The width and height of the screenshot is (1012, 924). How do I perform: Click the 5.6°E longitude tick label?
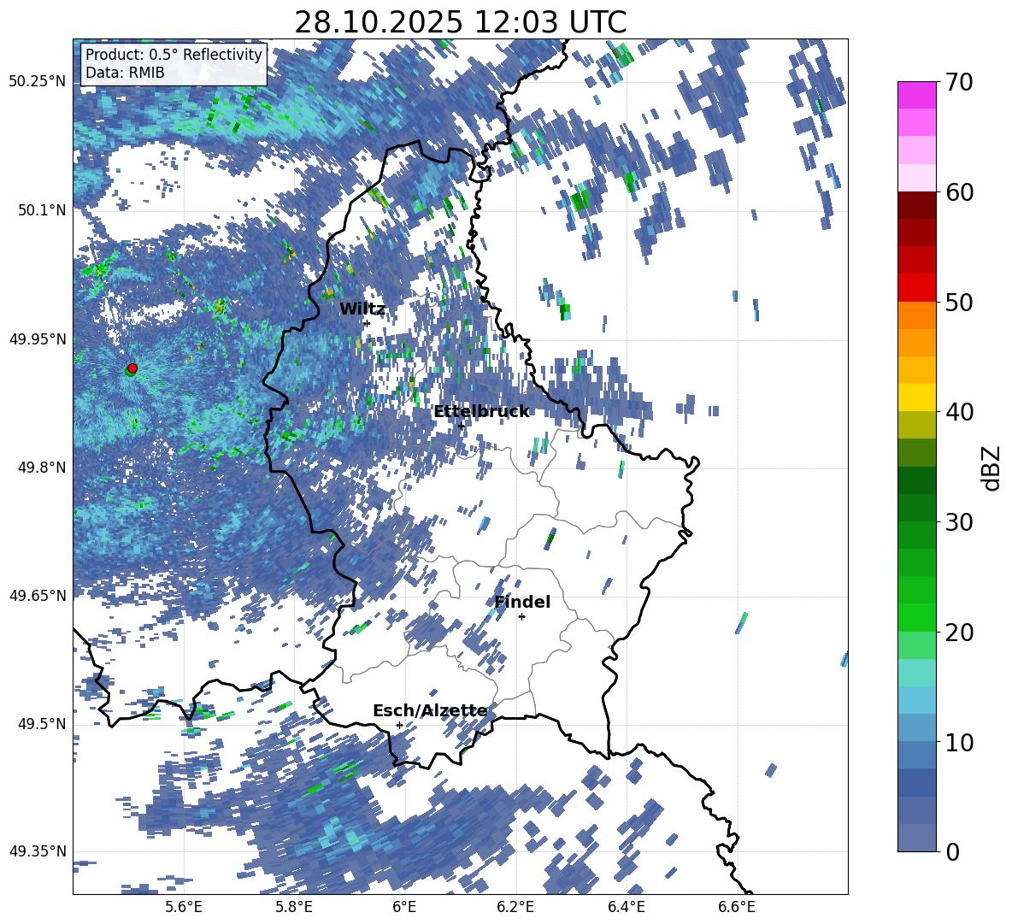[x=184, y=907]
